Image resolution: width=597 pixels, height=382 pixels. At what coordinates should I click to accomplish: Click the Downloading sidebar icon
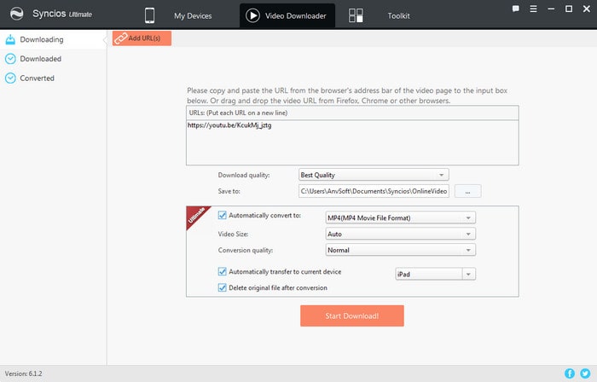(10, 39)
